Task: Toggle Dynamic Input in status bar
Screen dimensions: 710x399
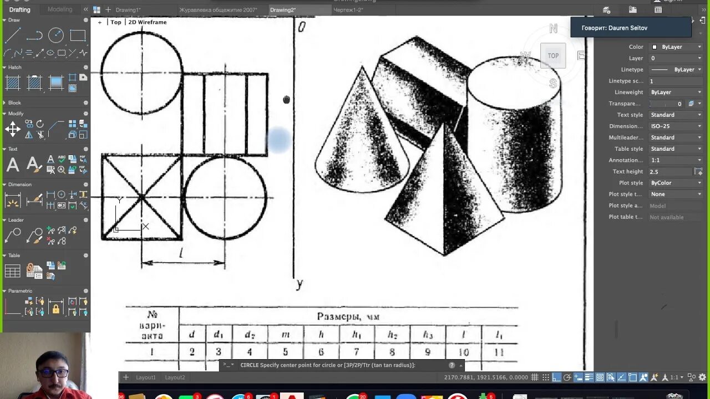Action: click(579, 377)
